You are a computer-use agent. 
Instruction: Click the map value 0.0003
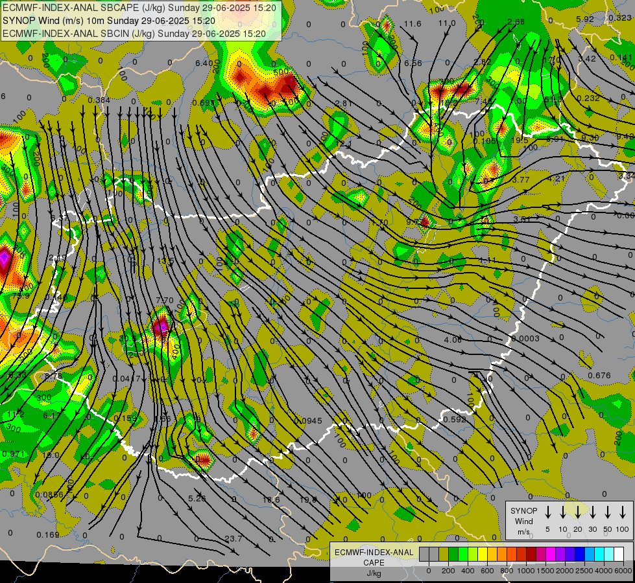click(x=525, y=339)
